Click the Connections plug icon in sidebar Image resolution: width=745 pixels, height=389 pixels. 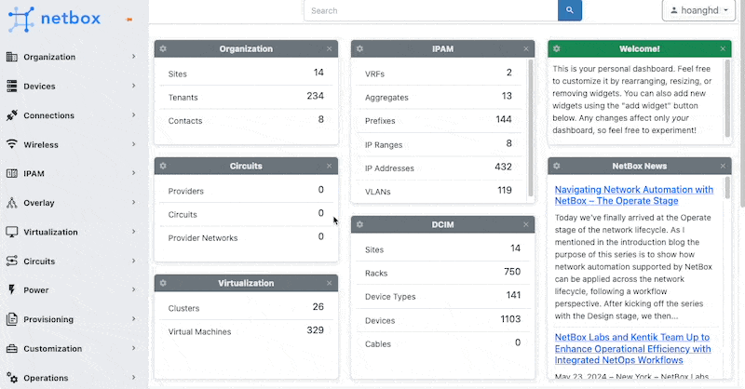click(12, 115)
